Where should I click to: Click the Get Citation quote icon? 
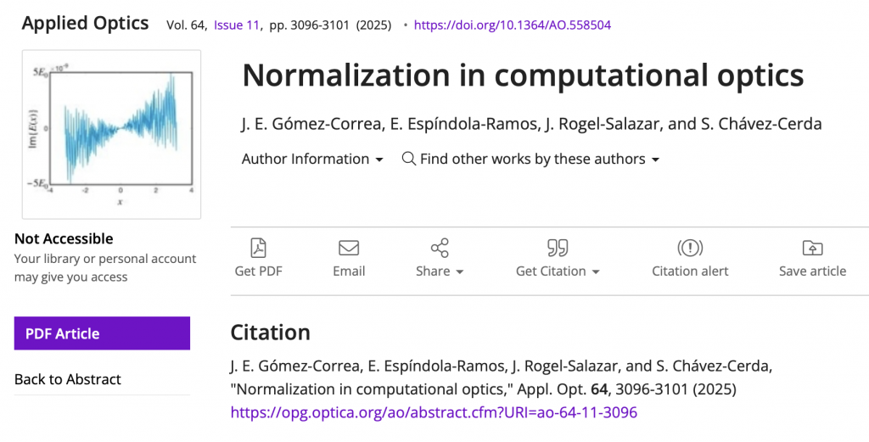tap(558, 248)
